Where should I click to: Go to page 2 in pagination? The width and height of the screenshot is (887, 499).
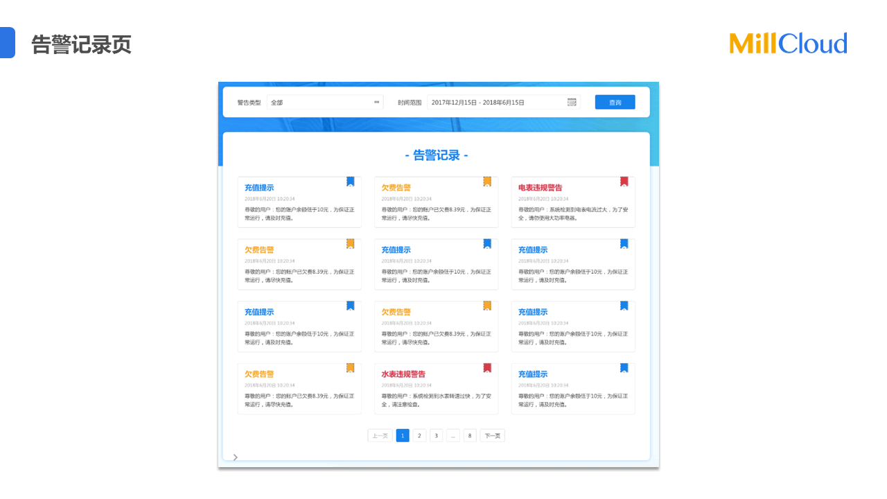(419, 436)
